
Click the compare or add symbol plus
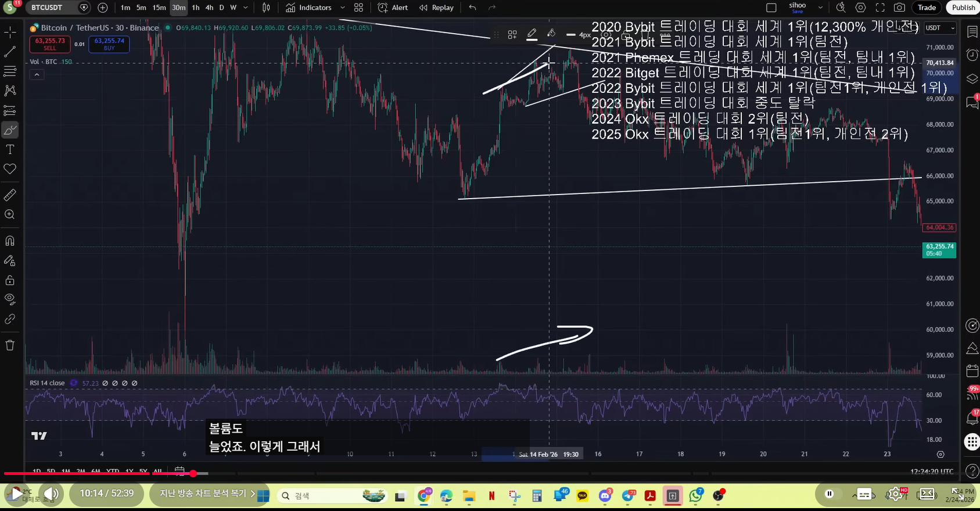103,8
